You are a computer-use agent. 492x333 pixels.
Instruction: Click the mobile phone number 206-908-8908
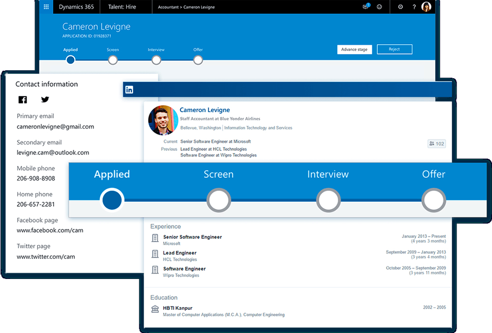(x=36, y=179)
